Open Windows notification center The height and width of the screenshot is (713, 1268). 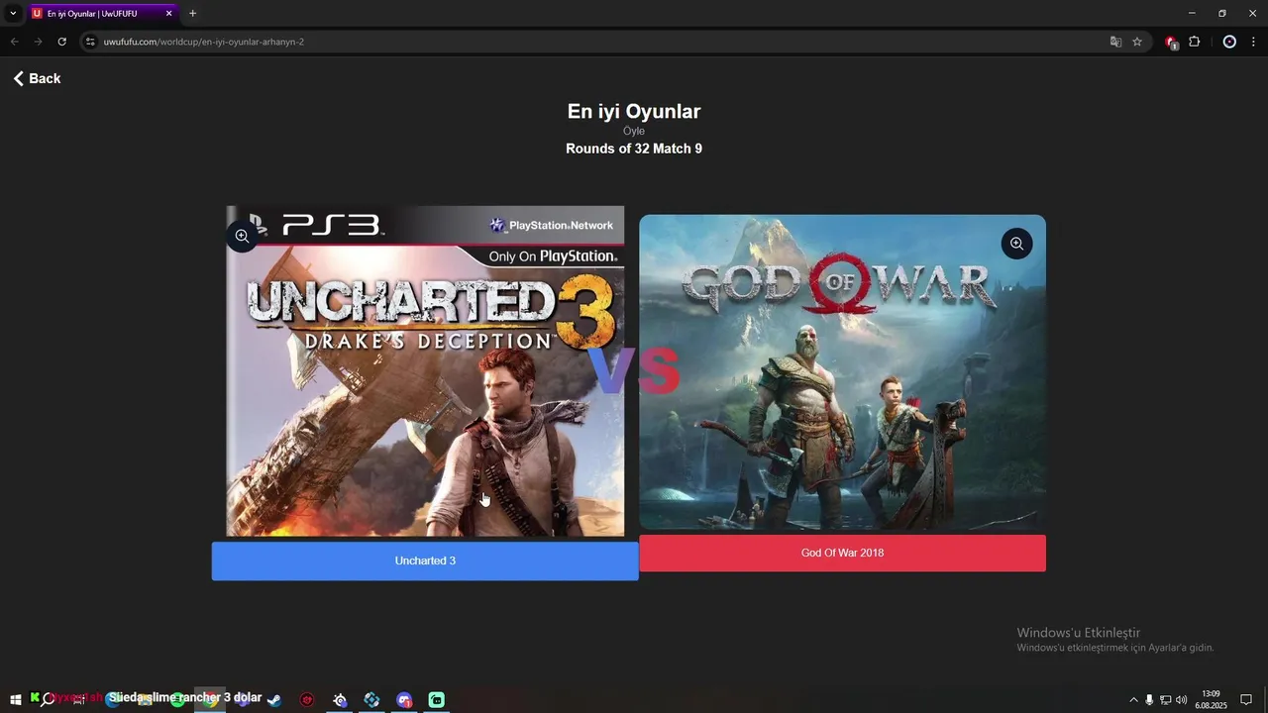[x=1246, y=699]
